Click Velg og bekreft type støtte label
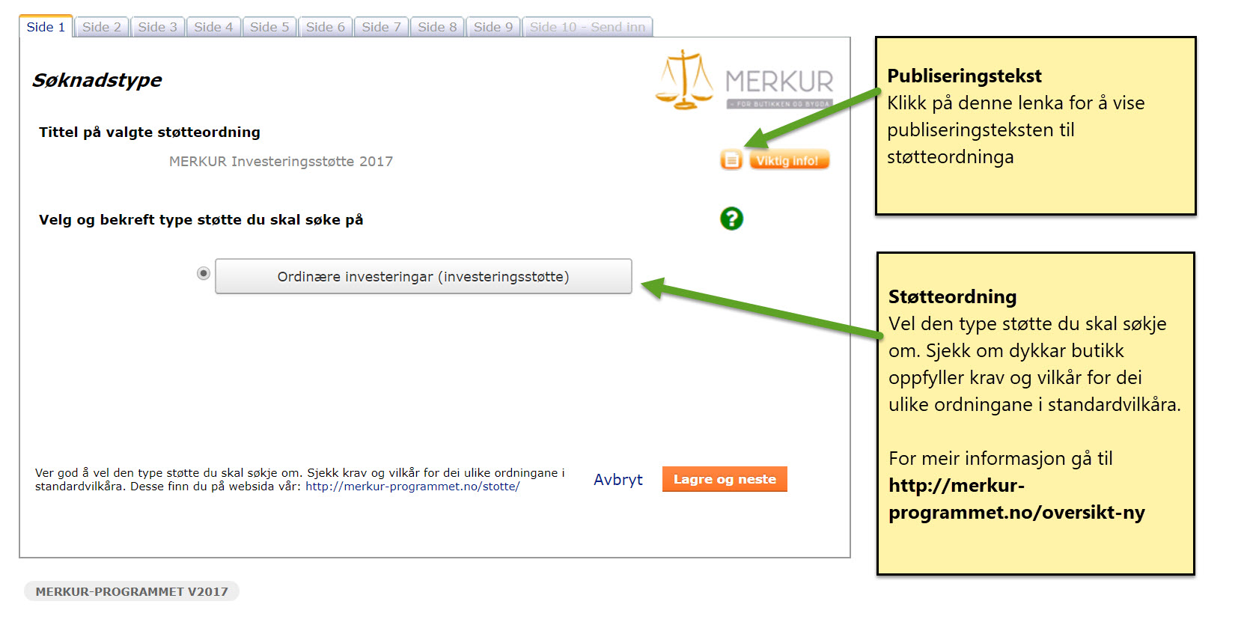 tap(201, 220)
